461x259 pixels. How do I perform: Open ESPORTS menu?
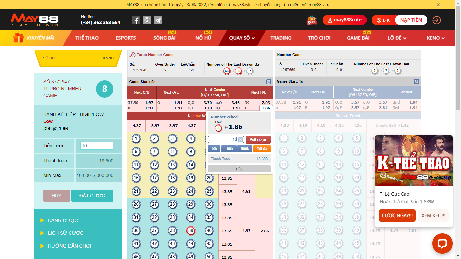click(x=126, y=38)
